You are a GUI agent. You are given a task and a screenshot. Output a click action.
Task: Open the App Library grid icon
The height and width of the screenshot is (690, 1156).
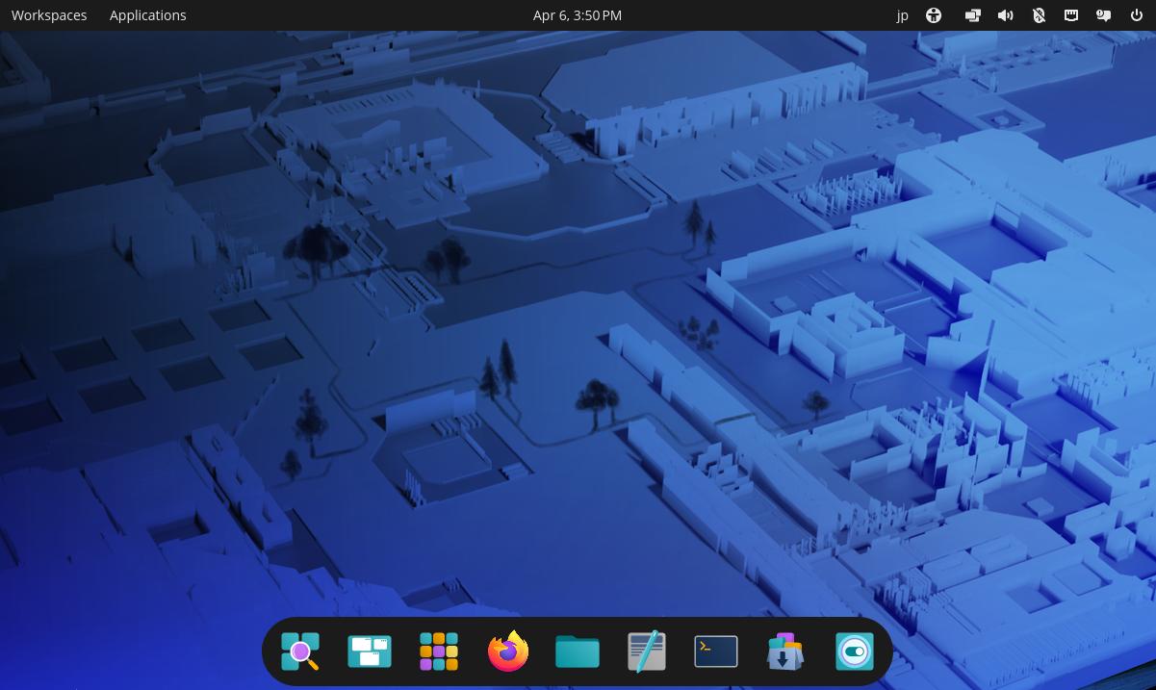pyautogui.click(x=439, y=652)
